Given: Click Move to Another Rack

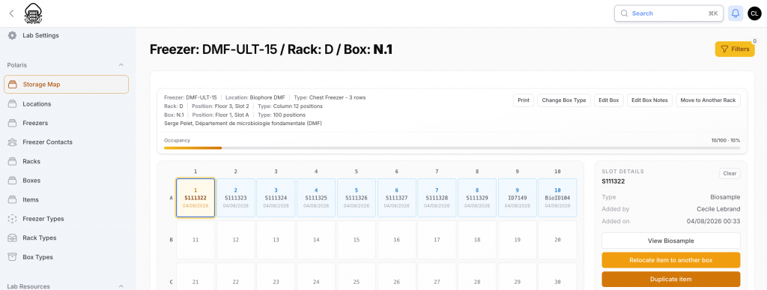Looking at the screenshot, I should (x=708, y=100).
